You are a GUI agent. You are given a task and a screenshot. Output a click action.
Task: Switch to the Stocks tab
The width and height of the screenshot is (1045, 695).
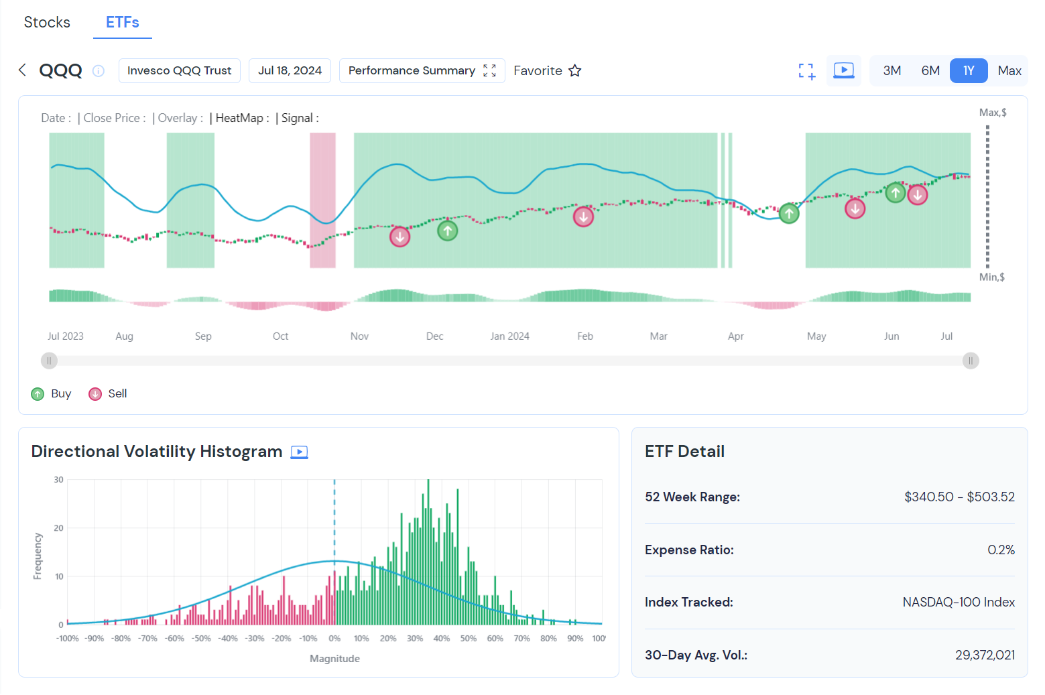pyautogui.click(x=47, y=22)
